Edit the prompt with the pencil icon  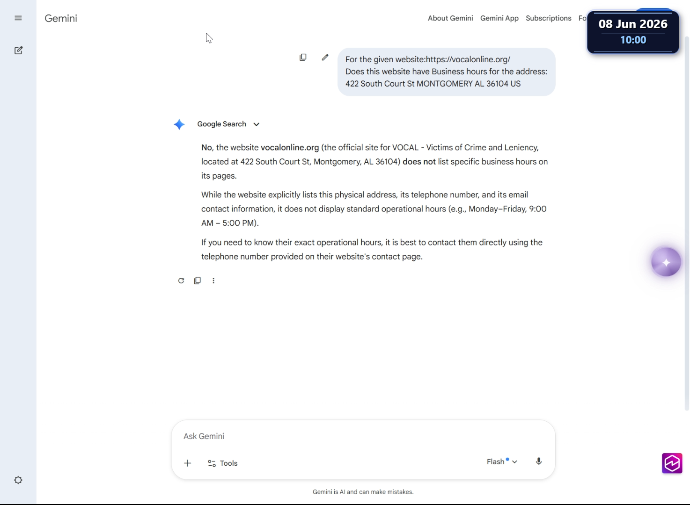coord(325,57)
